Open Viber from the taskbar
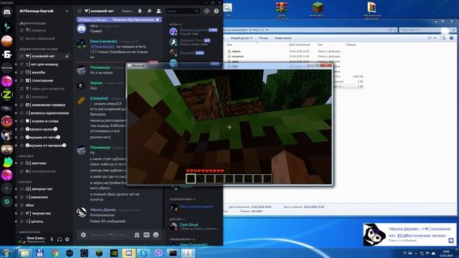 coord(158,253)
